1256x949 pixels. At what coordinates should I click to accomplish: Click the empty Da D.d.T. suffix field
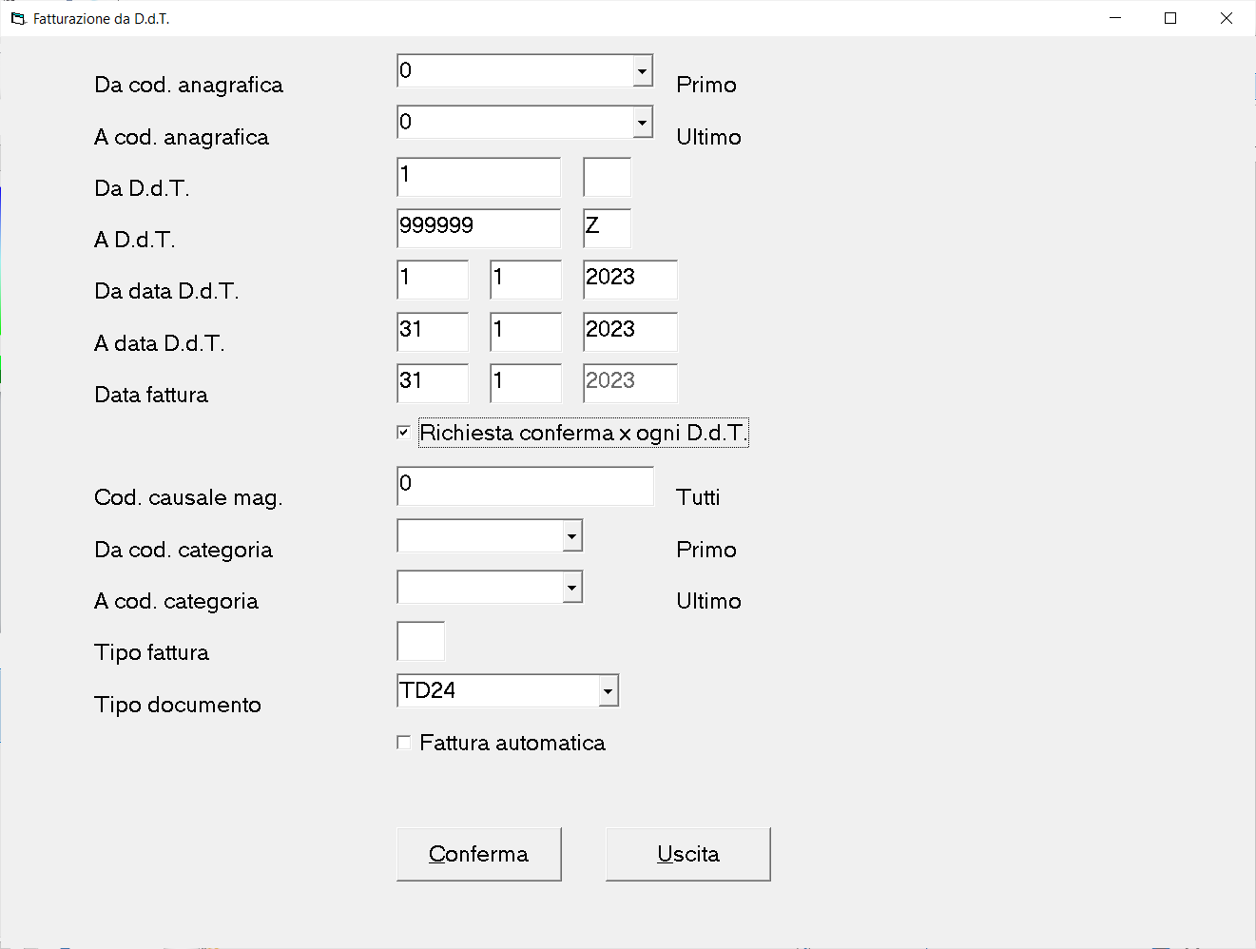[x=608, y=177]
